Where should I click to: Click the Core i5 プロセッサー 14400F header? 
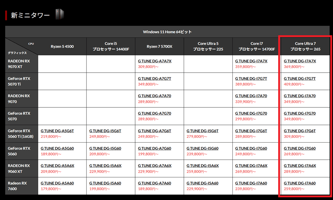coord(111,46)
